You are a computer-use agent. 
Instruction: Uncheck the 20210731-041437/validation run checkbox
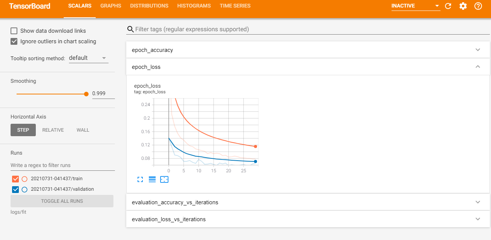tap(15, 189)
